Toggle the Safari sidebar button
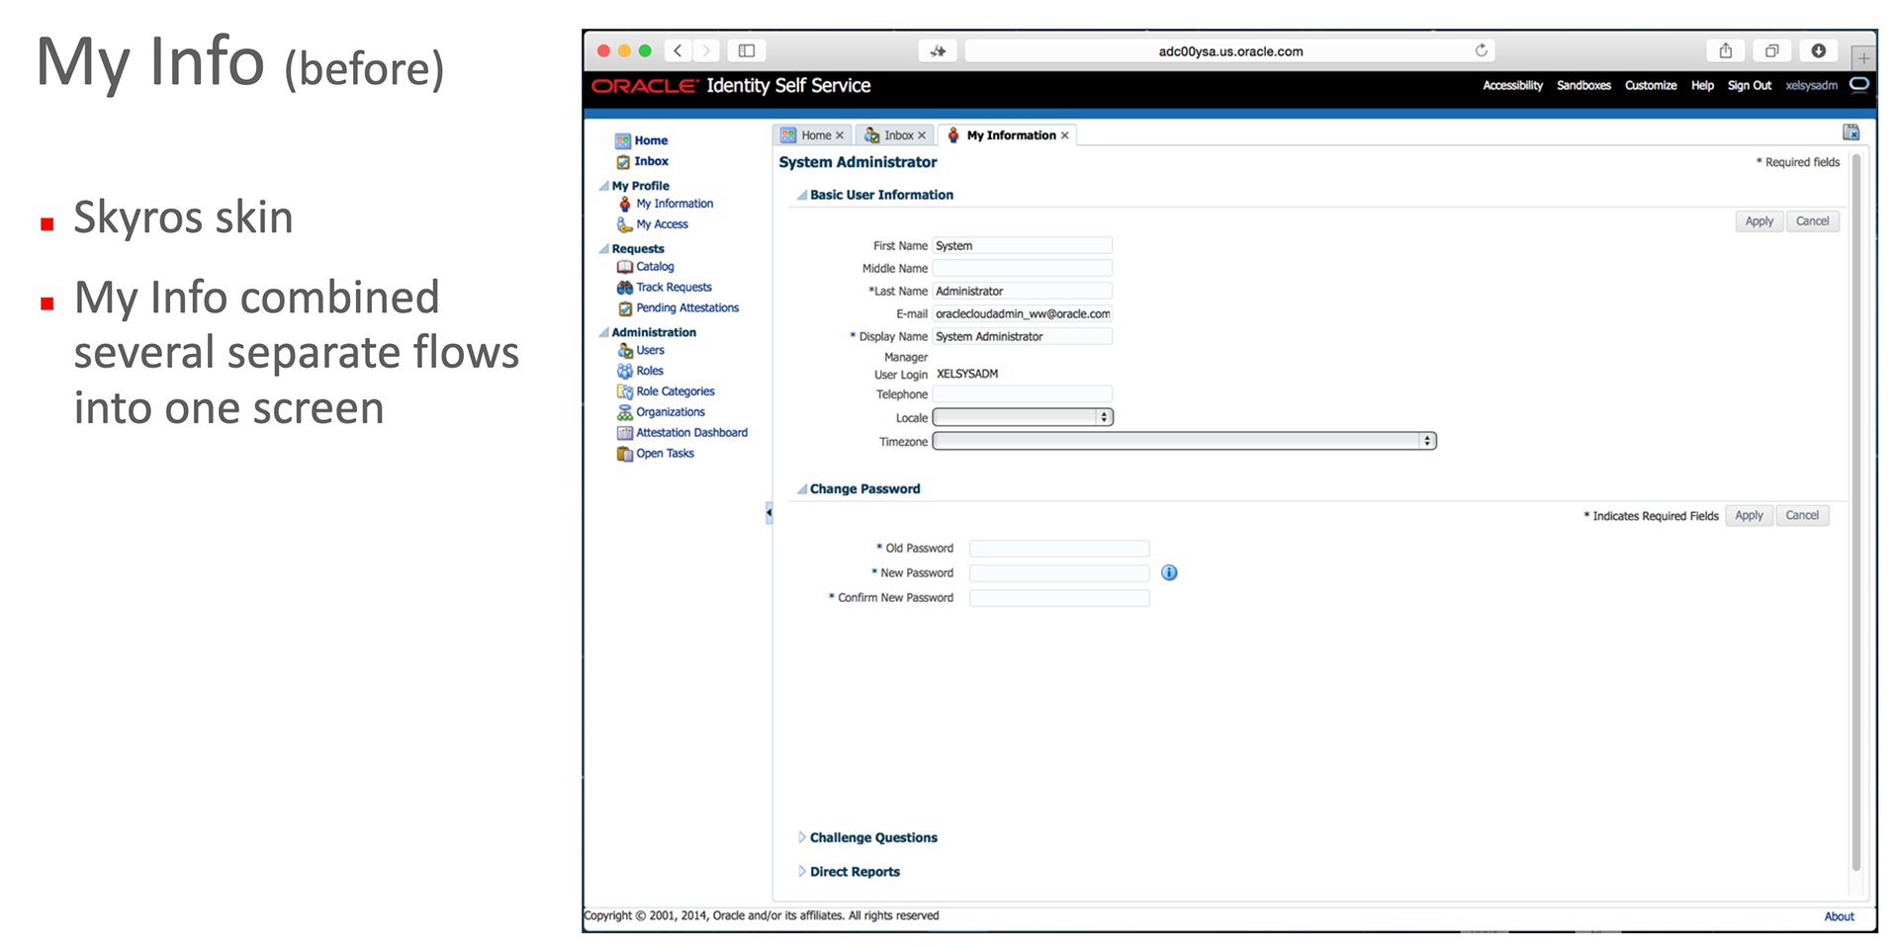Image resolution: width=1899 pixels, height=949 pixels. point(747,50)
